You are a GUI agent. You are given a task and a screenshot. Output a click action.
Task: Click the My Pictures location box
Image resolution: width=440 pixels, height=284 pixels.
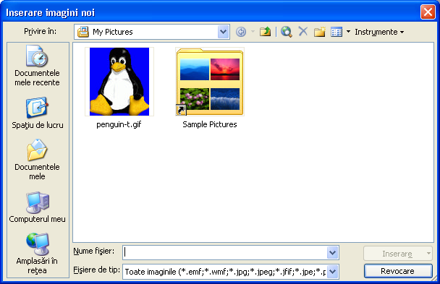[152, 32]
